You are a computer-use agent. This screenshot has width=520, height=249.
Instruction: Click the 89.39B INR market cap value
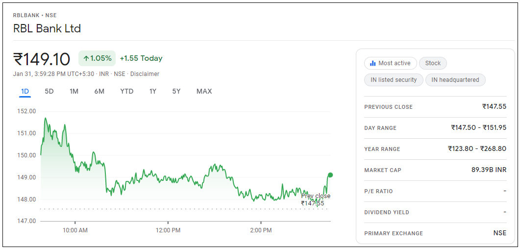pyautogui.click(x=489, y=170)
